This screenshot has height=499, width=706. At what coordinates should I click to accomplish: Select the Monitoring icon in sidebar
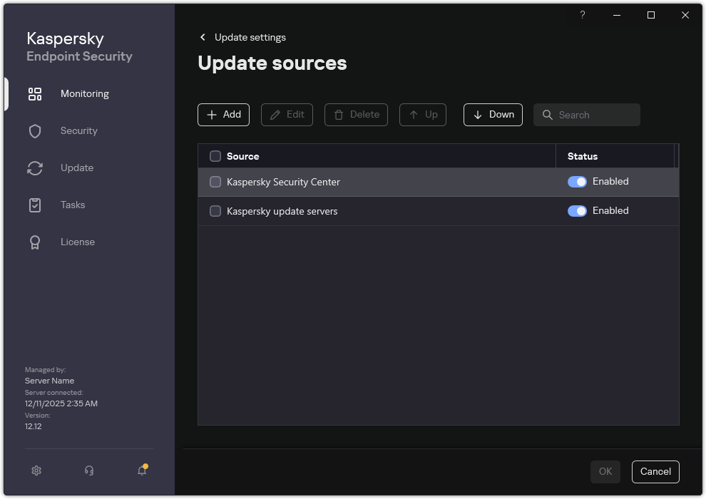pos(35,93)
